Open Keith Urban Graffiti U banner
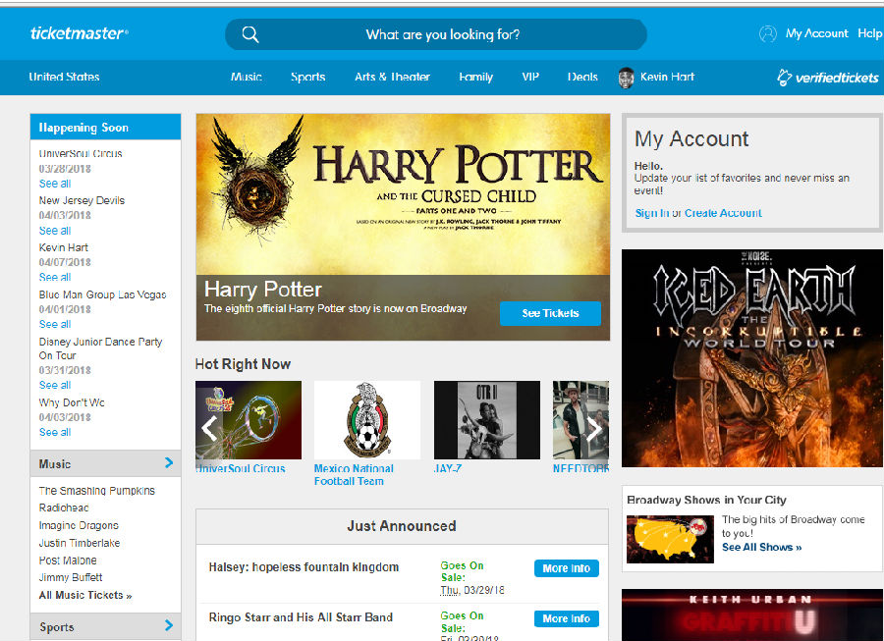The height and width of the screenshot is (641, 884). 752,615
